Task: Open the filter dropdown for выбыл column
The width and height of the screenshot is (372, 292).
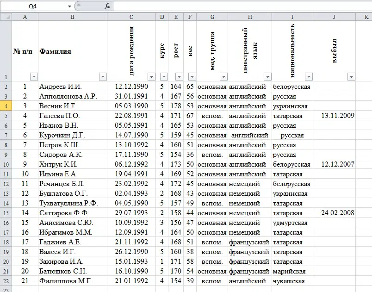Action: [x=351, y=77]
